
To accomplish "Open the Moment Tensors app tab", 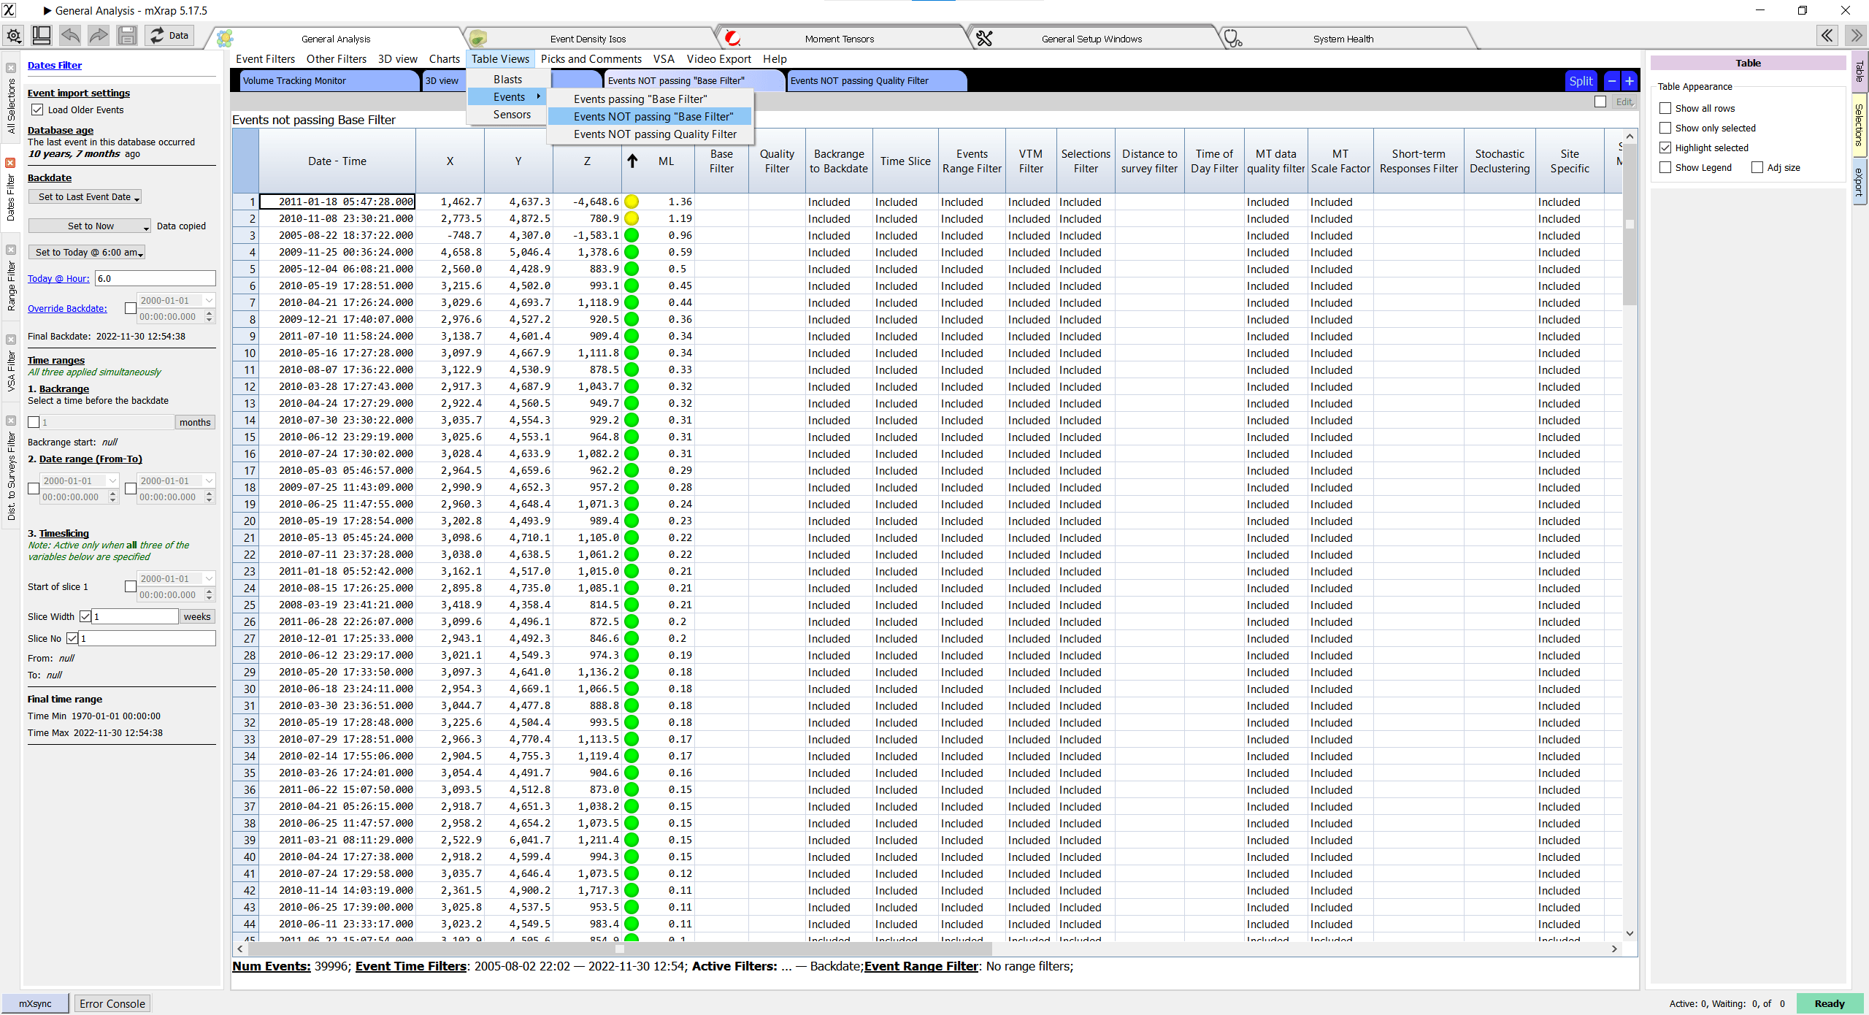I will point(839,39).
